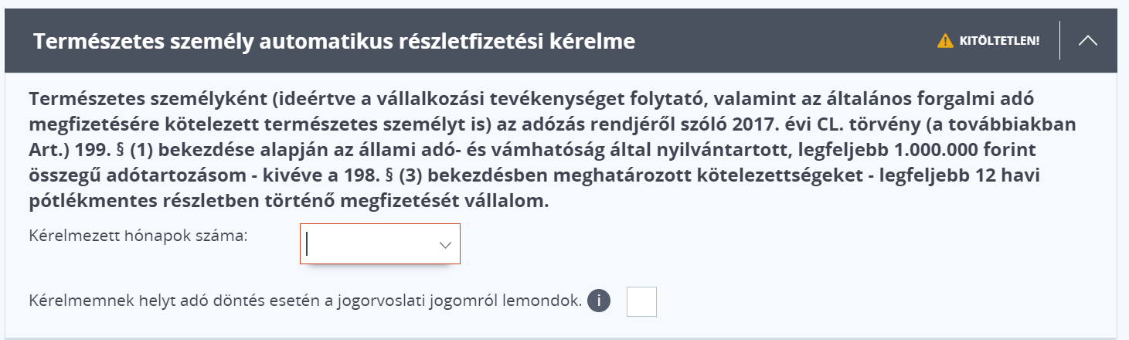Viewport: 1129px width, 340px height.
Task: Select the Kérelmezett hónapok száma label
Action: pyautogui.click(x=138, y=236)
